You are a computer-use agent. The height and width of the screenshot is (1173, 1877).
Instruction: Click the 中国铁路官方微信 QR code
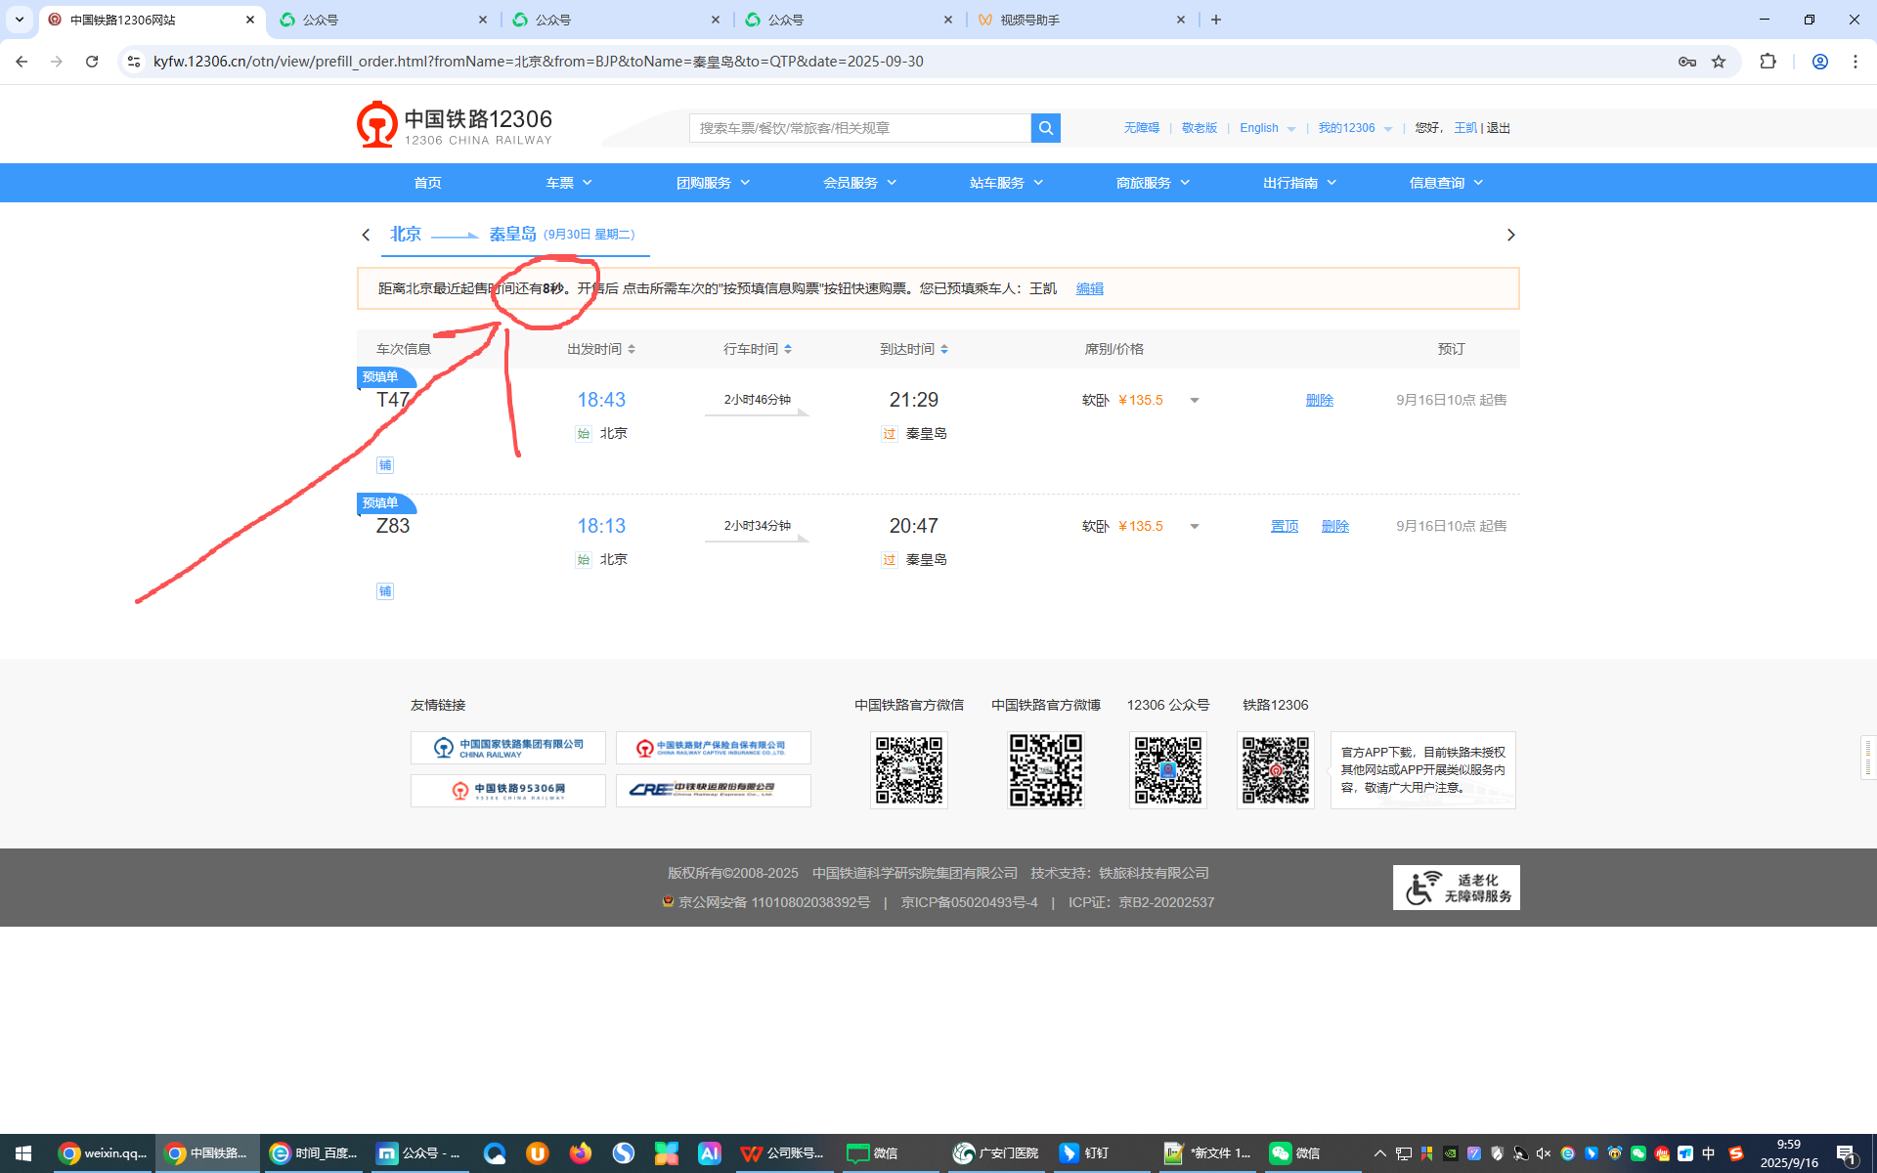coord(909,770)
